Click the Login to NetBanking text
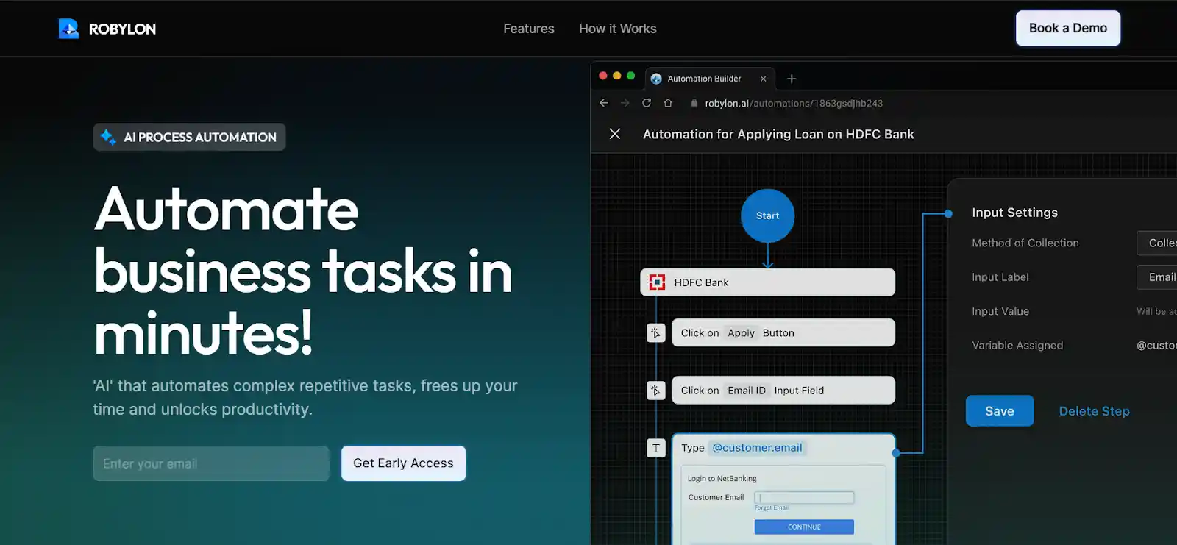 [x=722, y=479]
